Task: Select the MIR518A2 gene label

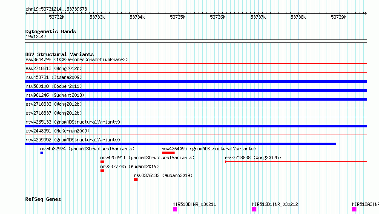Action: [365, 204]
